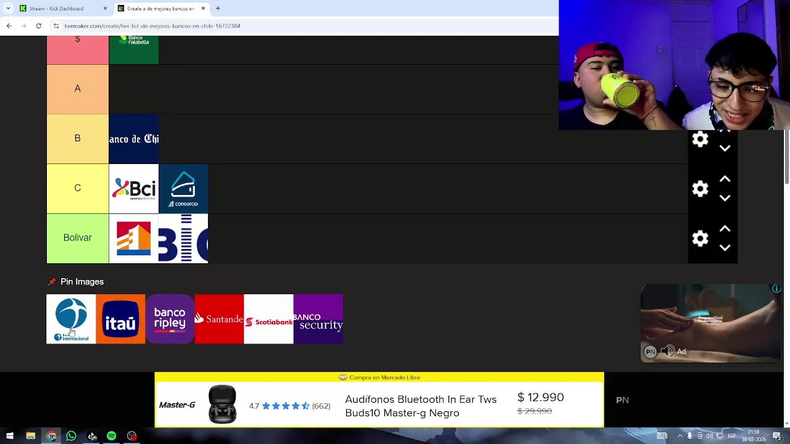Select the BICE logo in Bolivar row
The height and width of the screenshot is (444, 790).
point(183,238)
